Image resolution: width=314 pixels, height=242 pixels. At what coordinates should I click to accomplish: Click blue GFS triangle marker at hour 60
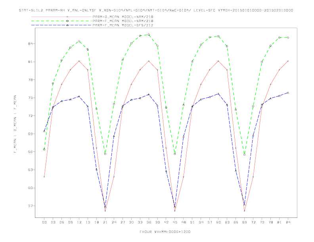coord(218,94)
